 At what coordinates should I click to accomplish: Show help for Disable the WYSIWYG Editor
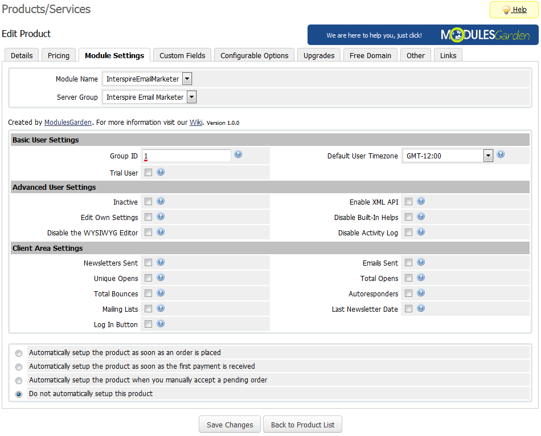click(161, 231)
